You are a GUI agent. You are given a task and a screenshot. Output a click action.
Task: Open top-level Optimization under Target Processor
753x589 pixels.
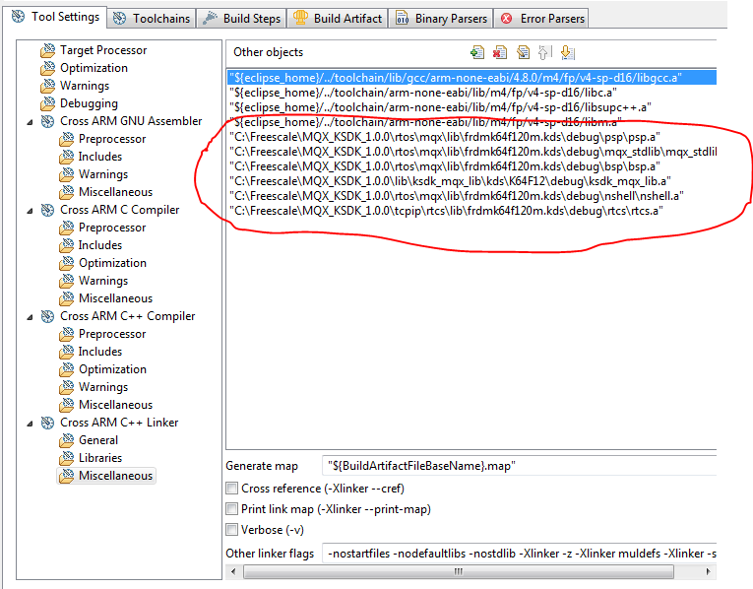coord(84,68)
